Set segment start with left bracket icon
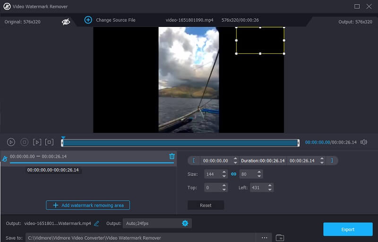Image resolution: width=378 pixels, height=242 pixels. coord(194,161)
